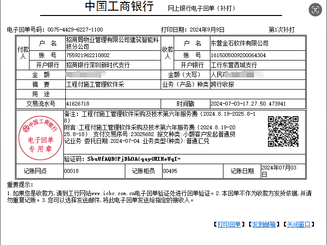The height and width of the screenshot is (245, 327).
Task: Click the 第1次补打 text
Action: [x=282, y=30]
